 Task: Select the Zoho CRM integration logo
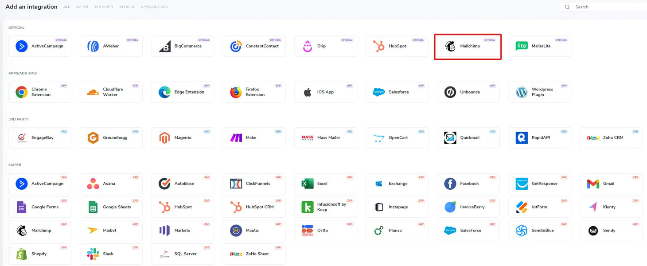click(x=593, y=137)
